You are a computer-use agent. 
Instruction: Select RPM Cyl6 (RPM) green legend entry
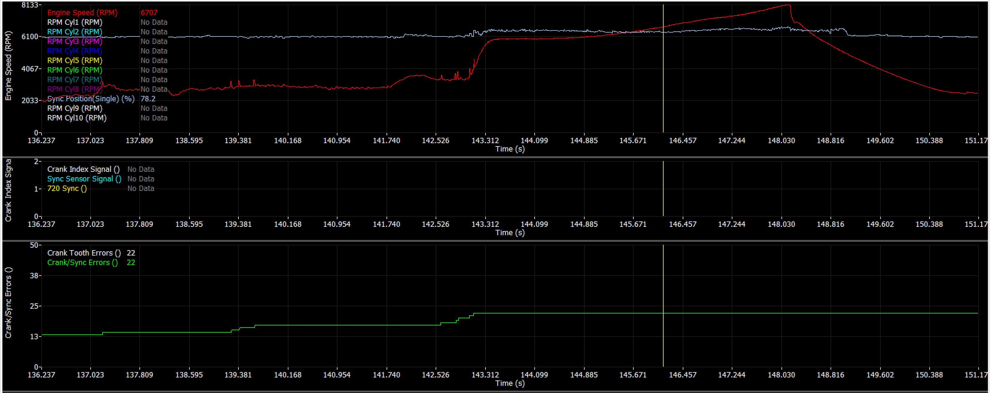tap(74, 70)
